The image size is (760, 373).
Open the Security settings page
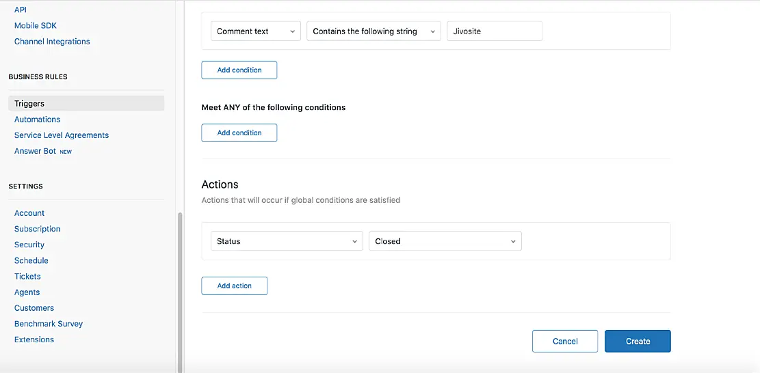[29, 245]
